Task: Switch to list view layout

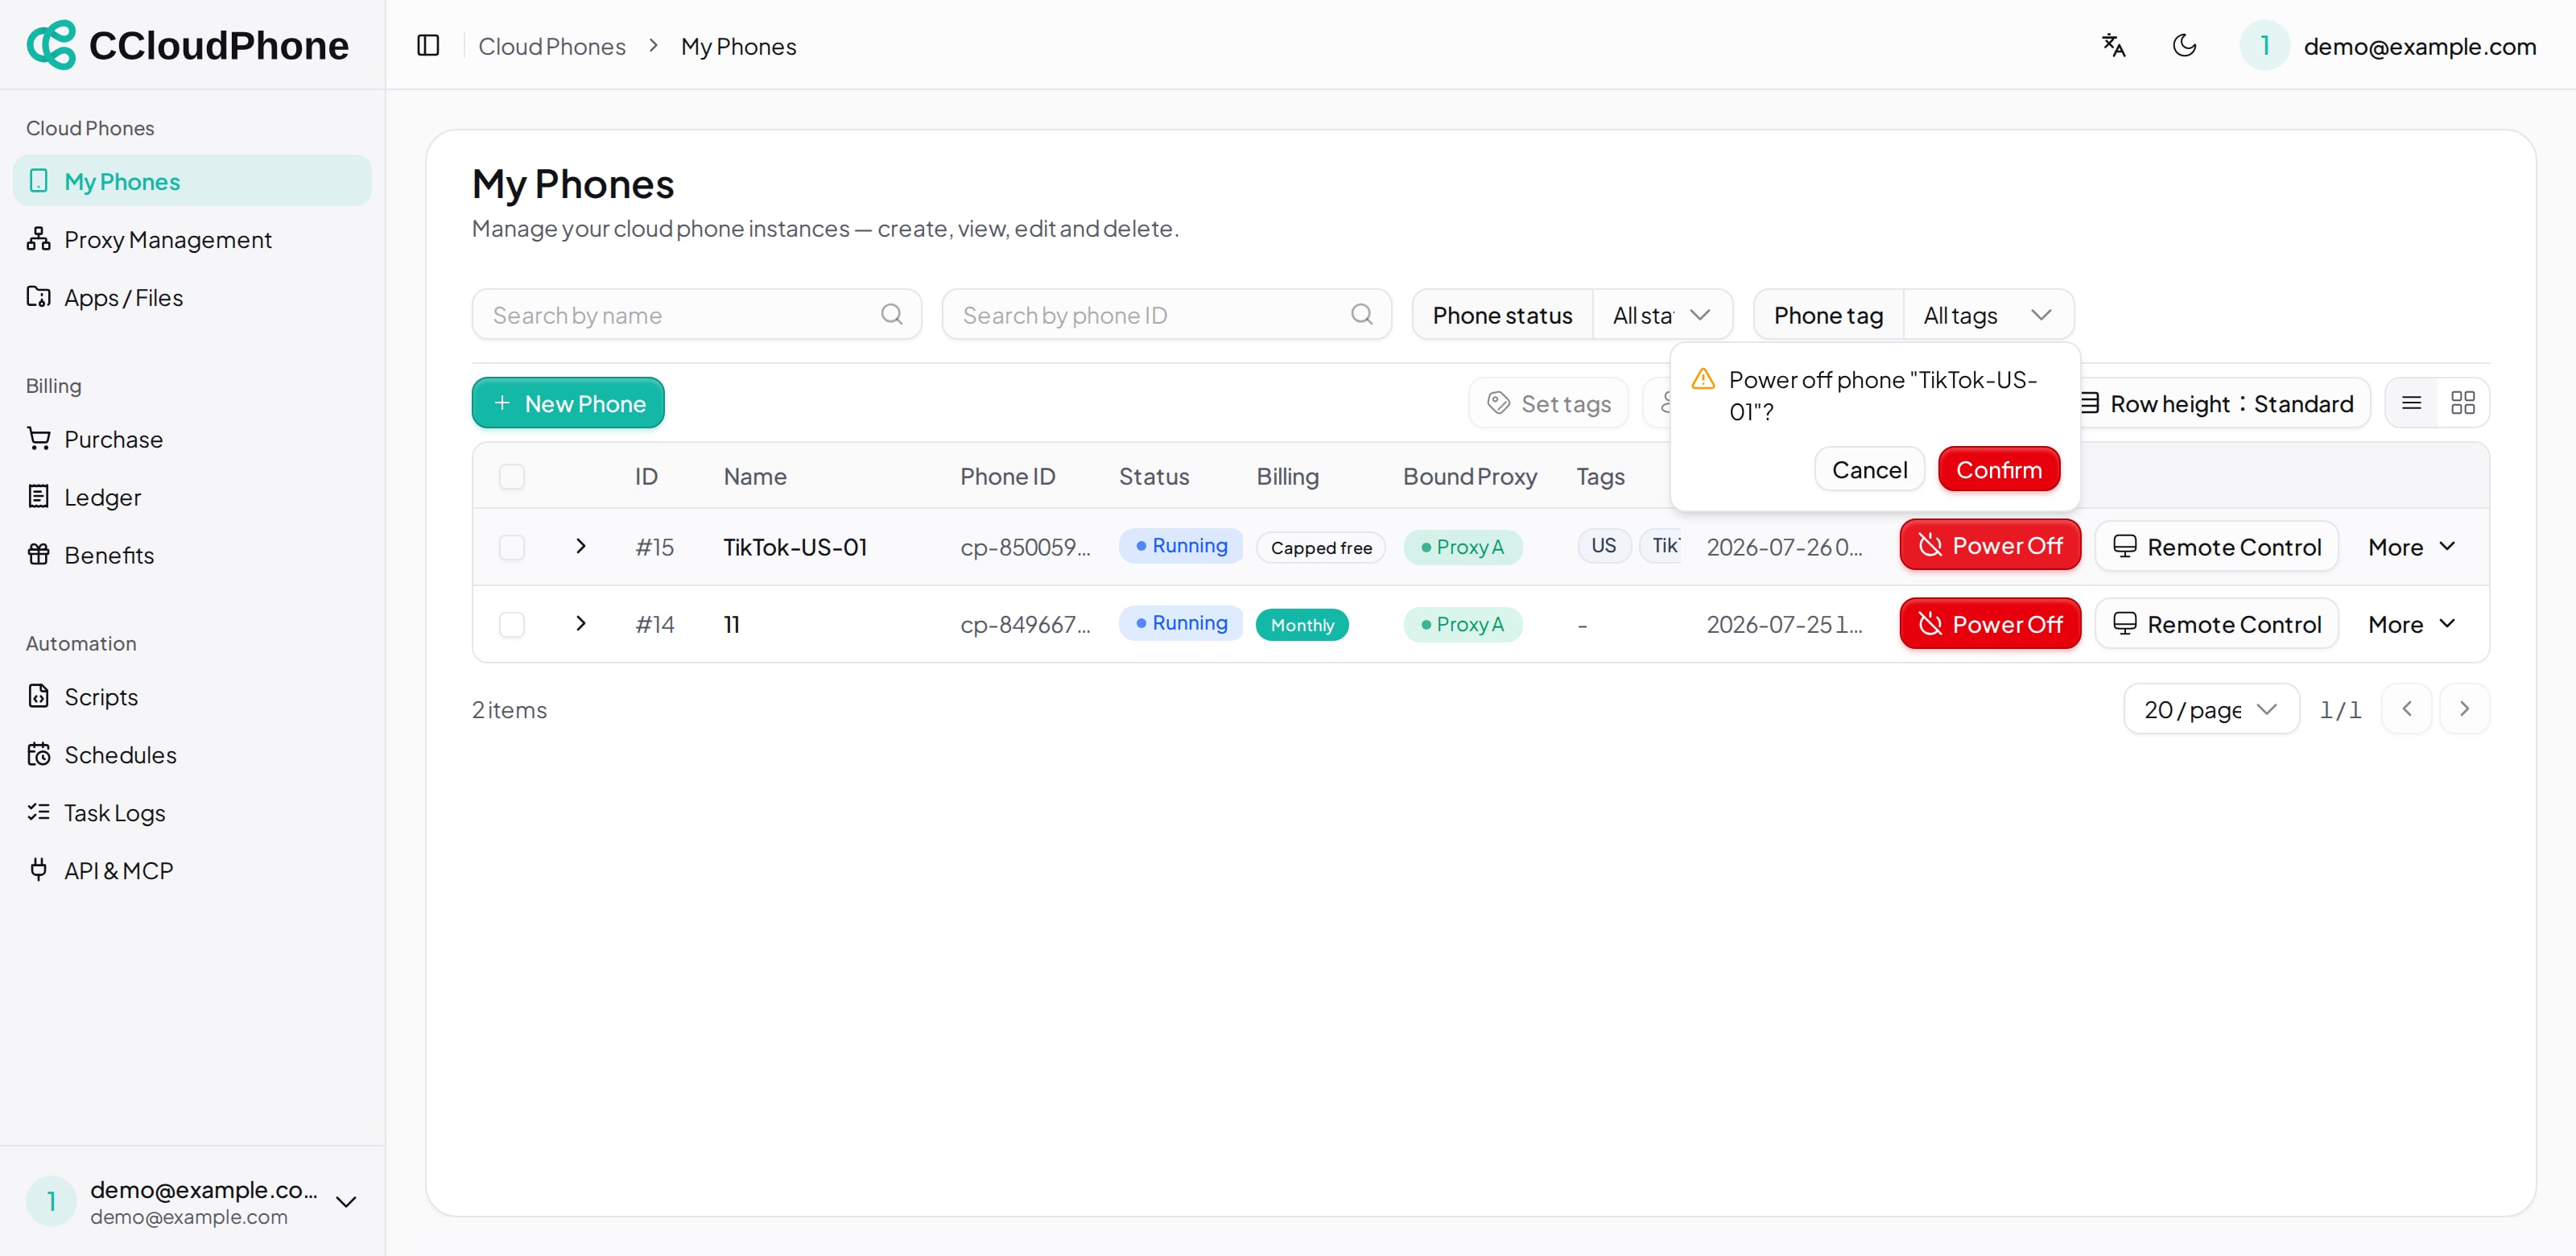Action: click(x=2411, y=403)
